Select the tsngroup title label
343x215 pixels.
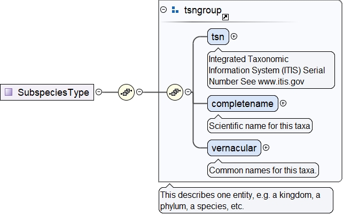click(x=203, y=10)
